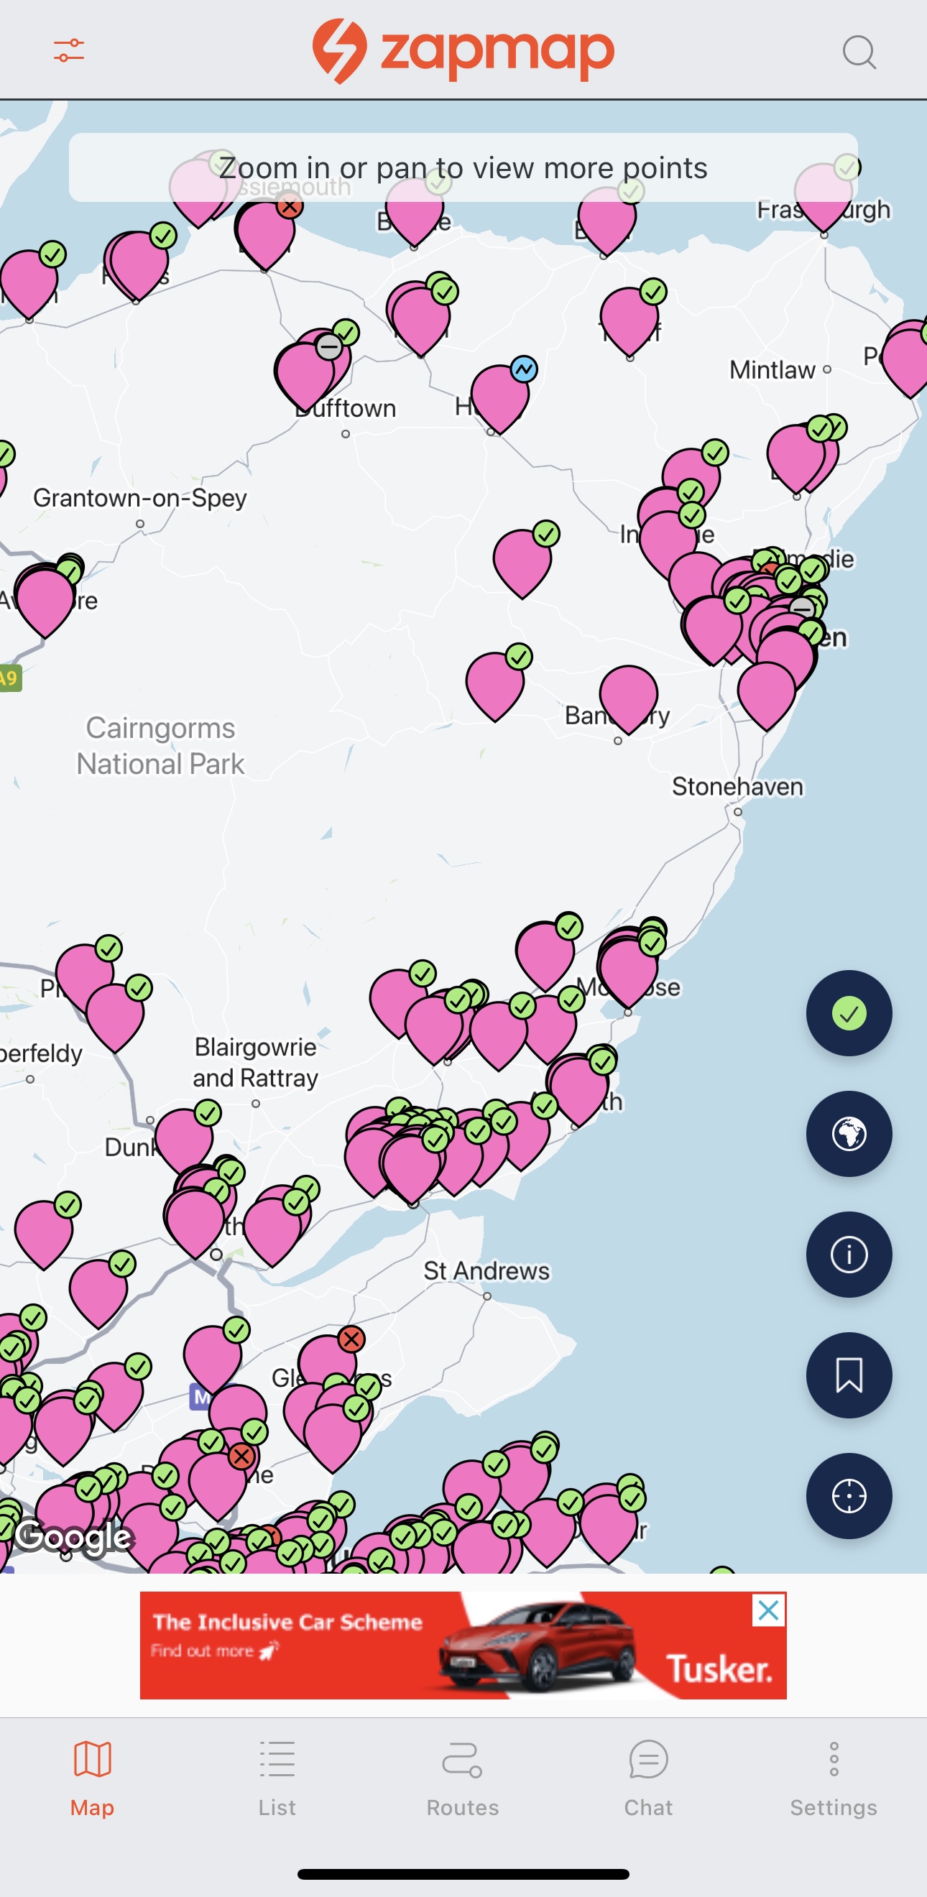Switch to the List tab
Viewport: 927px width, 1897px height.
[277, 1778]
